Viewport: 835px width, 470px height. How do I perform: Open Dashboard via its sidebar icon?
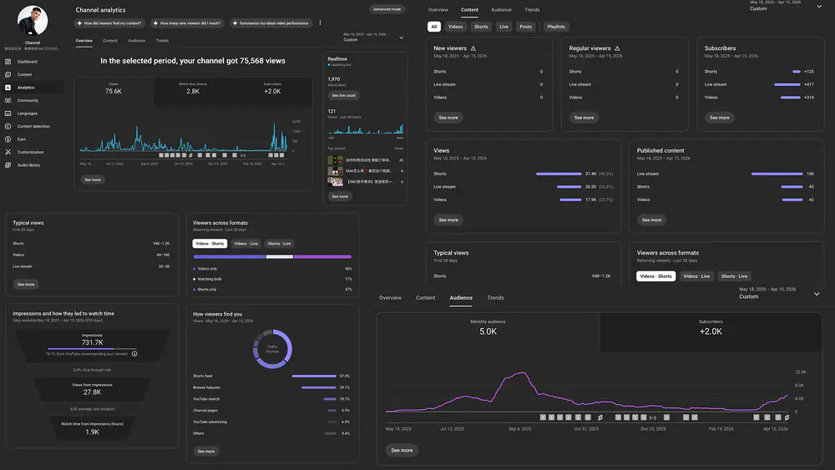tap(8, 62)
